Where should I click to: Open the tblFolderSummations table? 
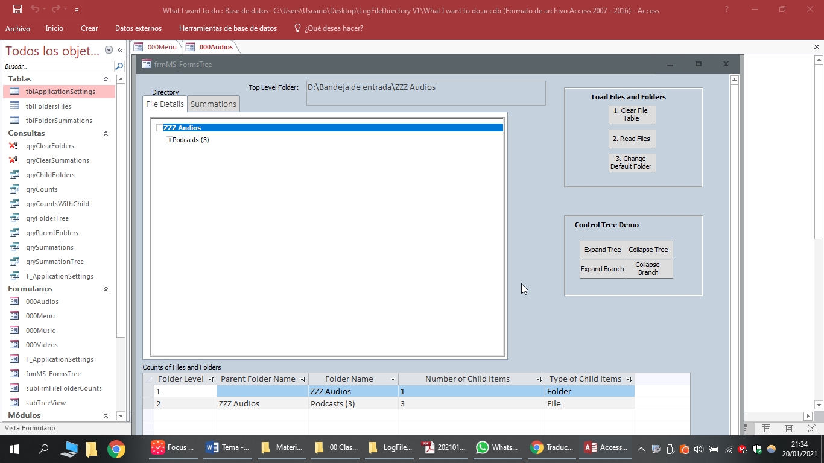point(60,121)
